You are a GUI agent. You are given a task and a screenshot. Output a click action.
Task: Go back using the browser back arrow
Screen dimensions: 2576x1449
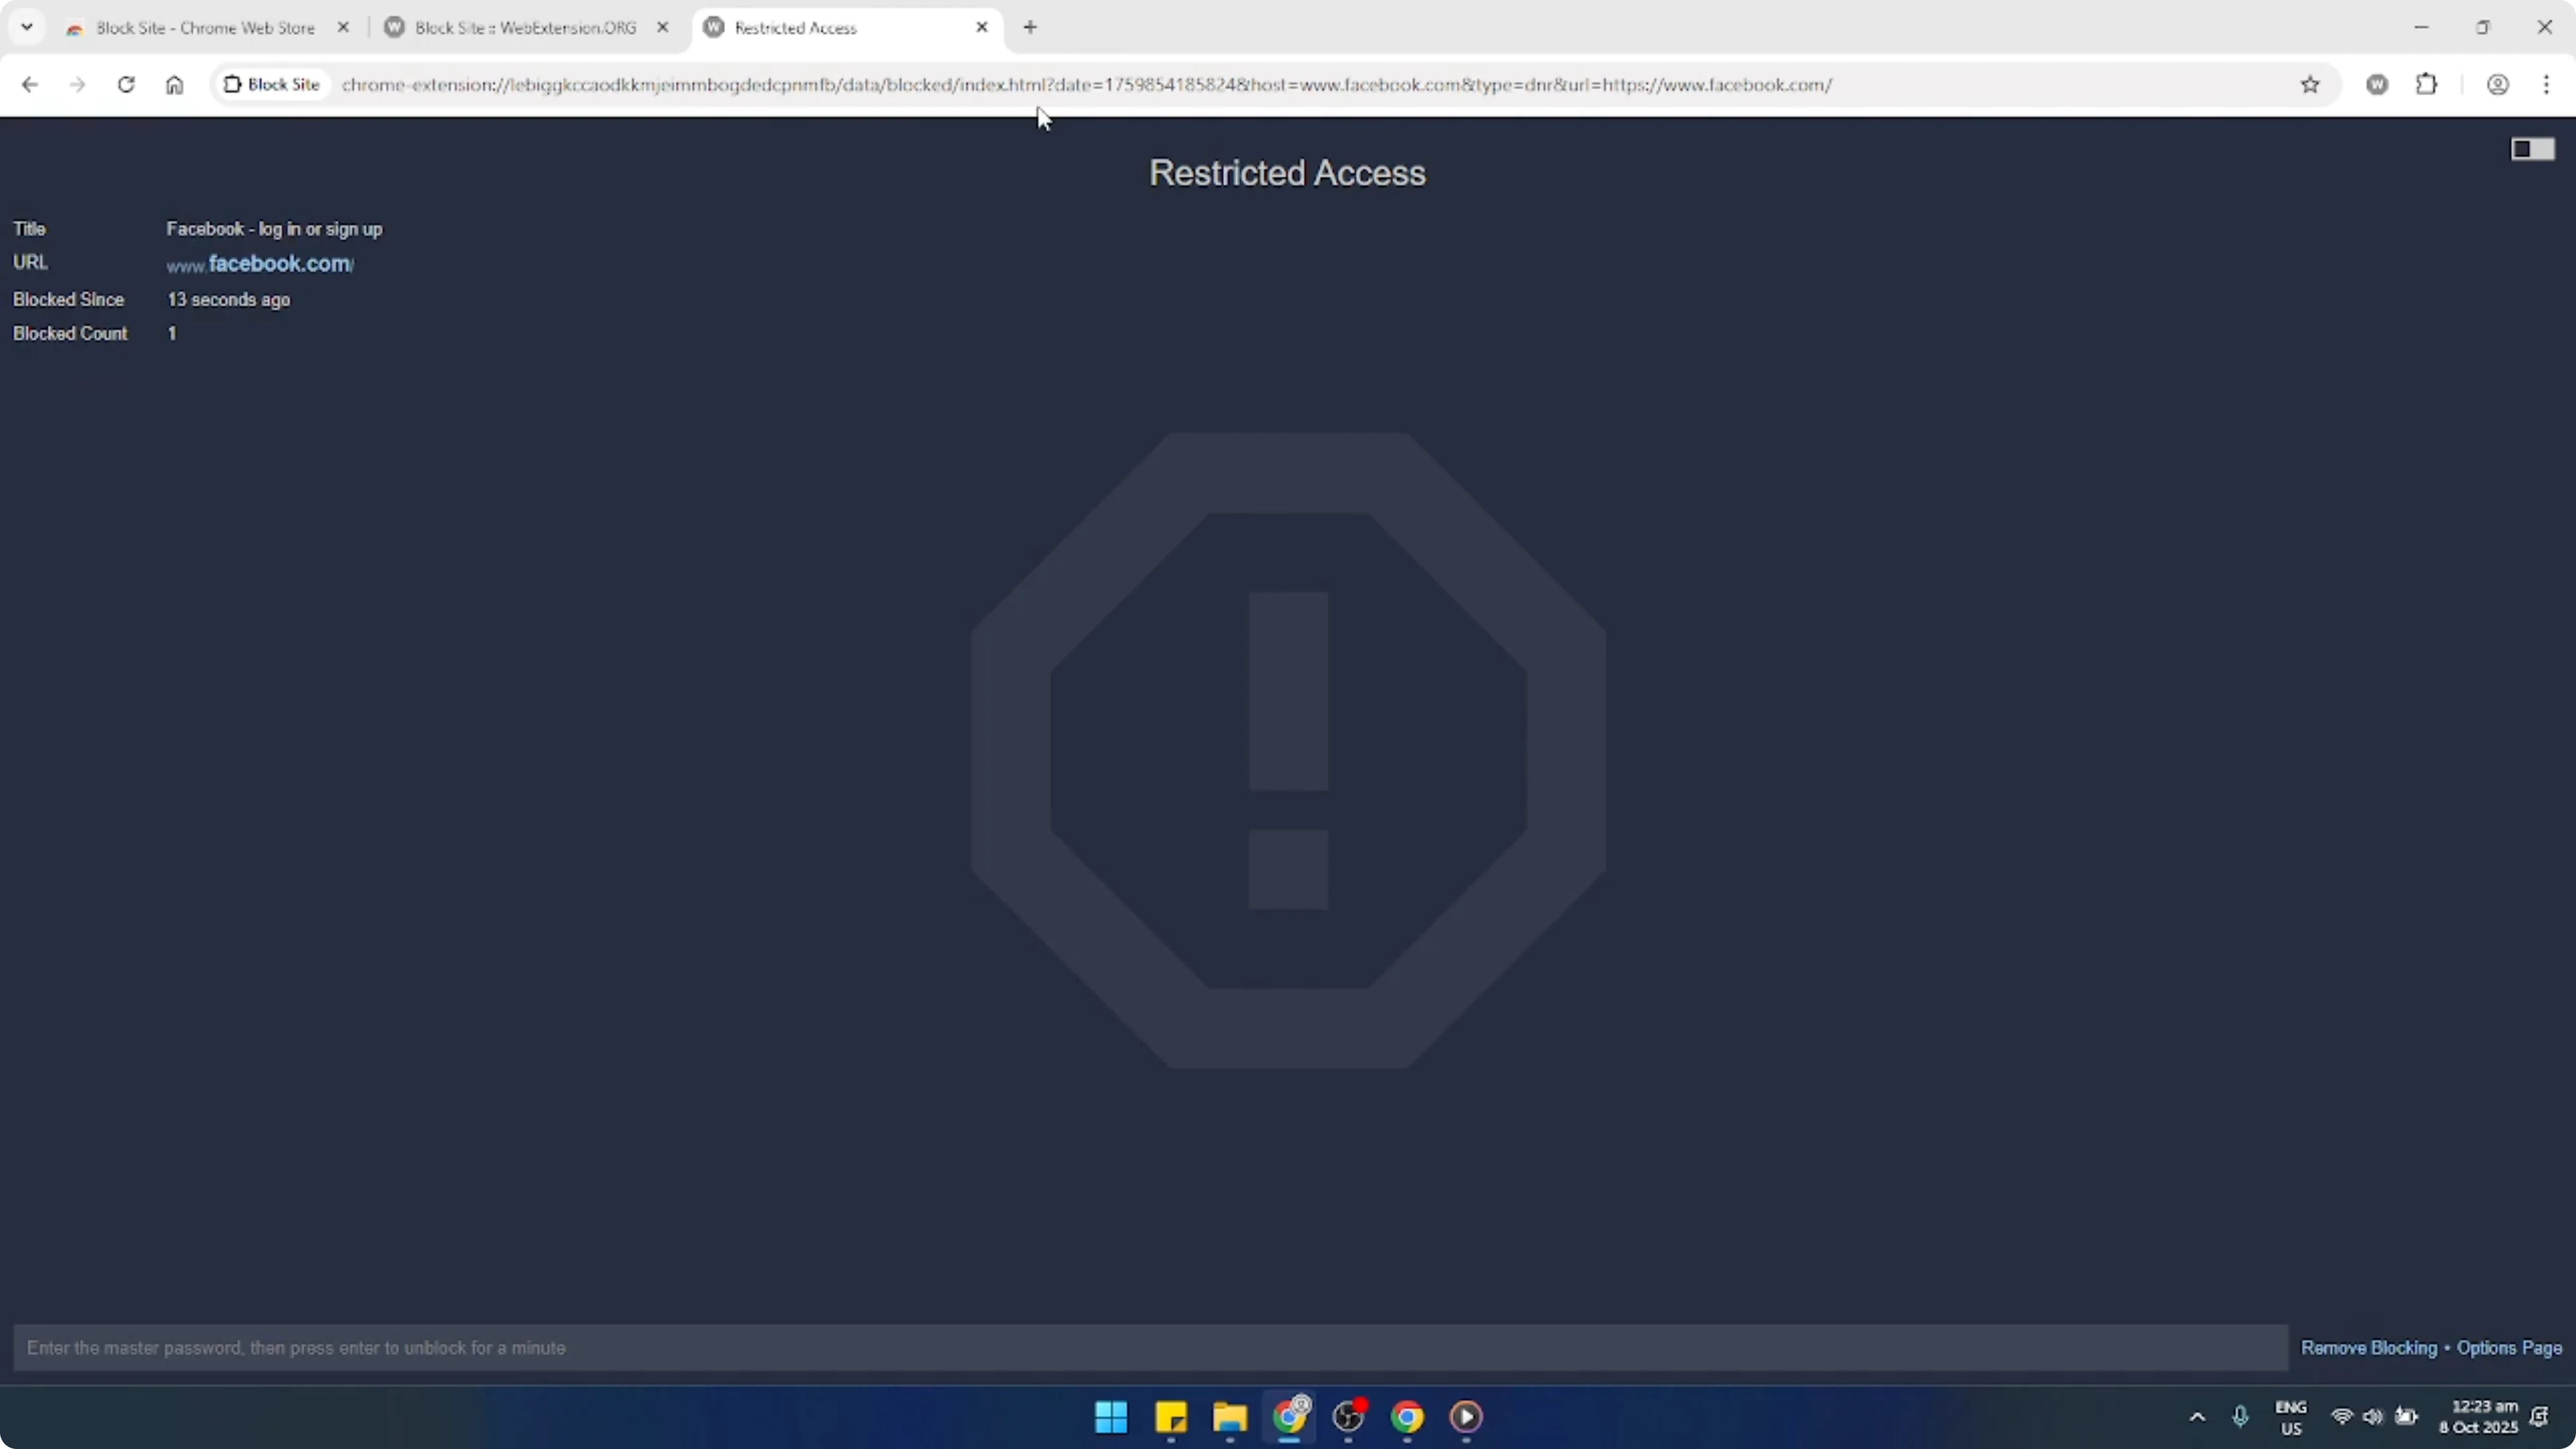[x=29, y=85]
